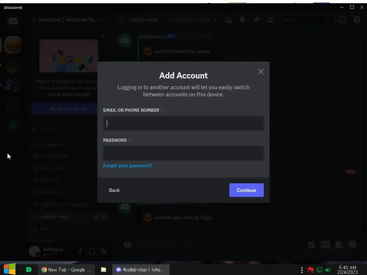Open invite icon on collab-chat channel
Screen dimensions: 367x275
(96, 217)
